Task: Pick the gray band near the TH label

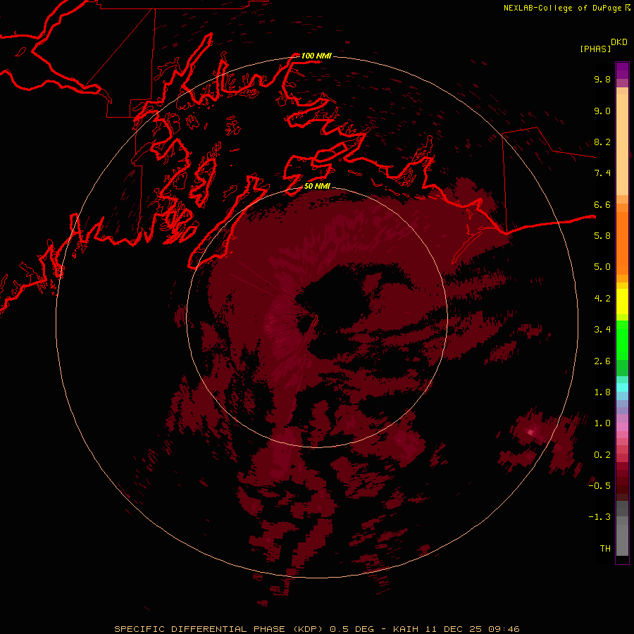Action: coord(622,540)
